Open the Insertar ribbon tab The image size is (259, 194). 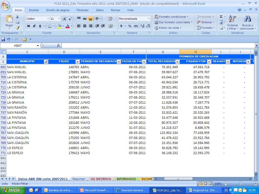(x=34, y=10)
